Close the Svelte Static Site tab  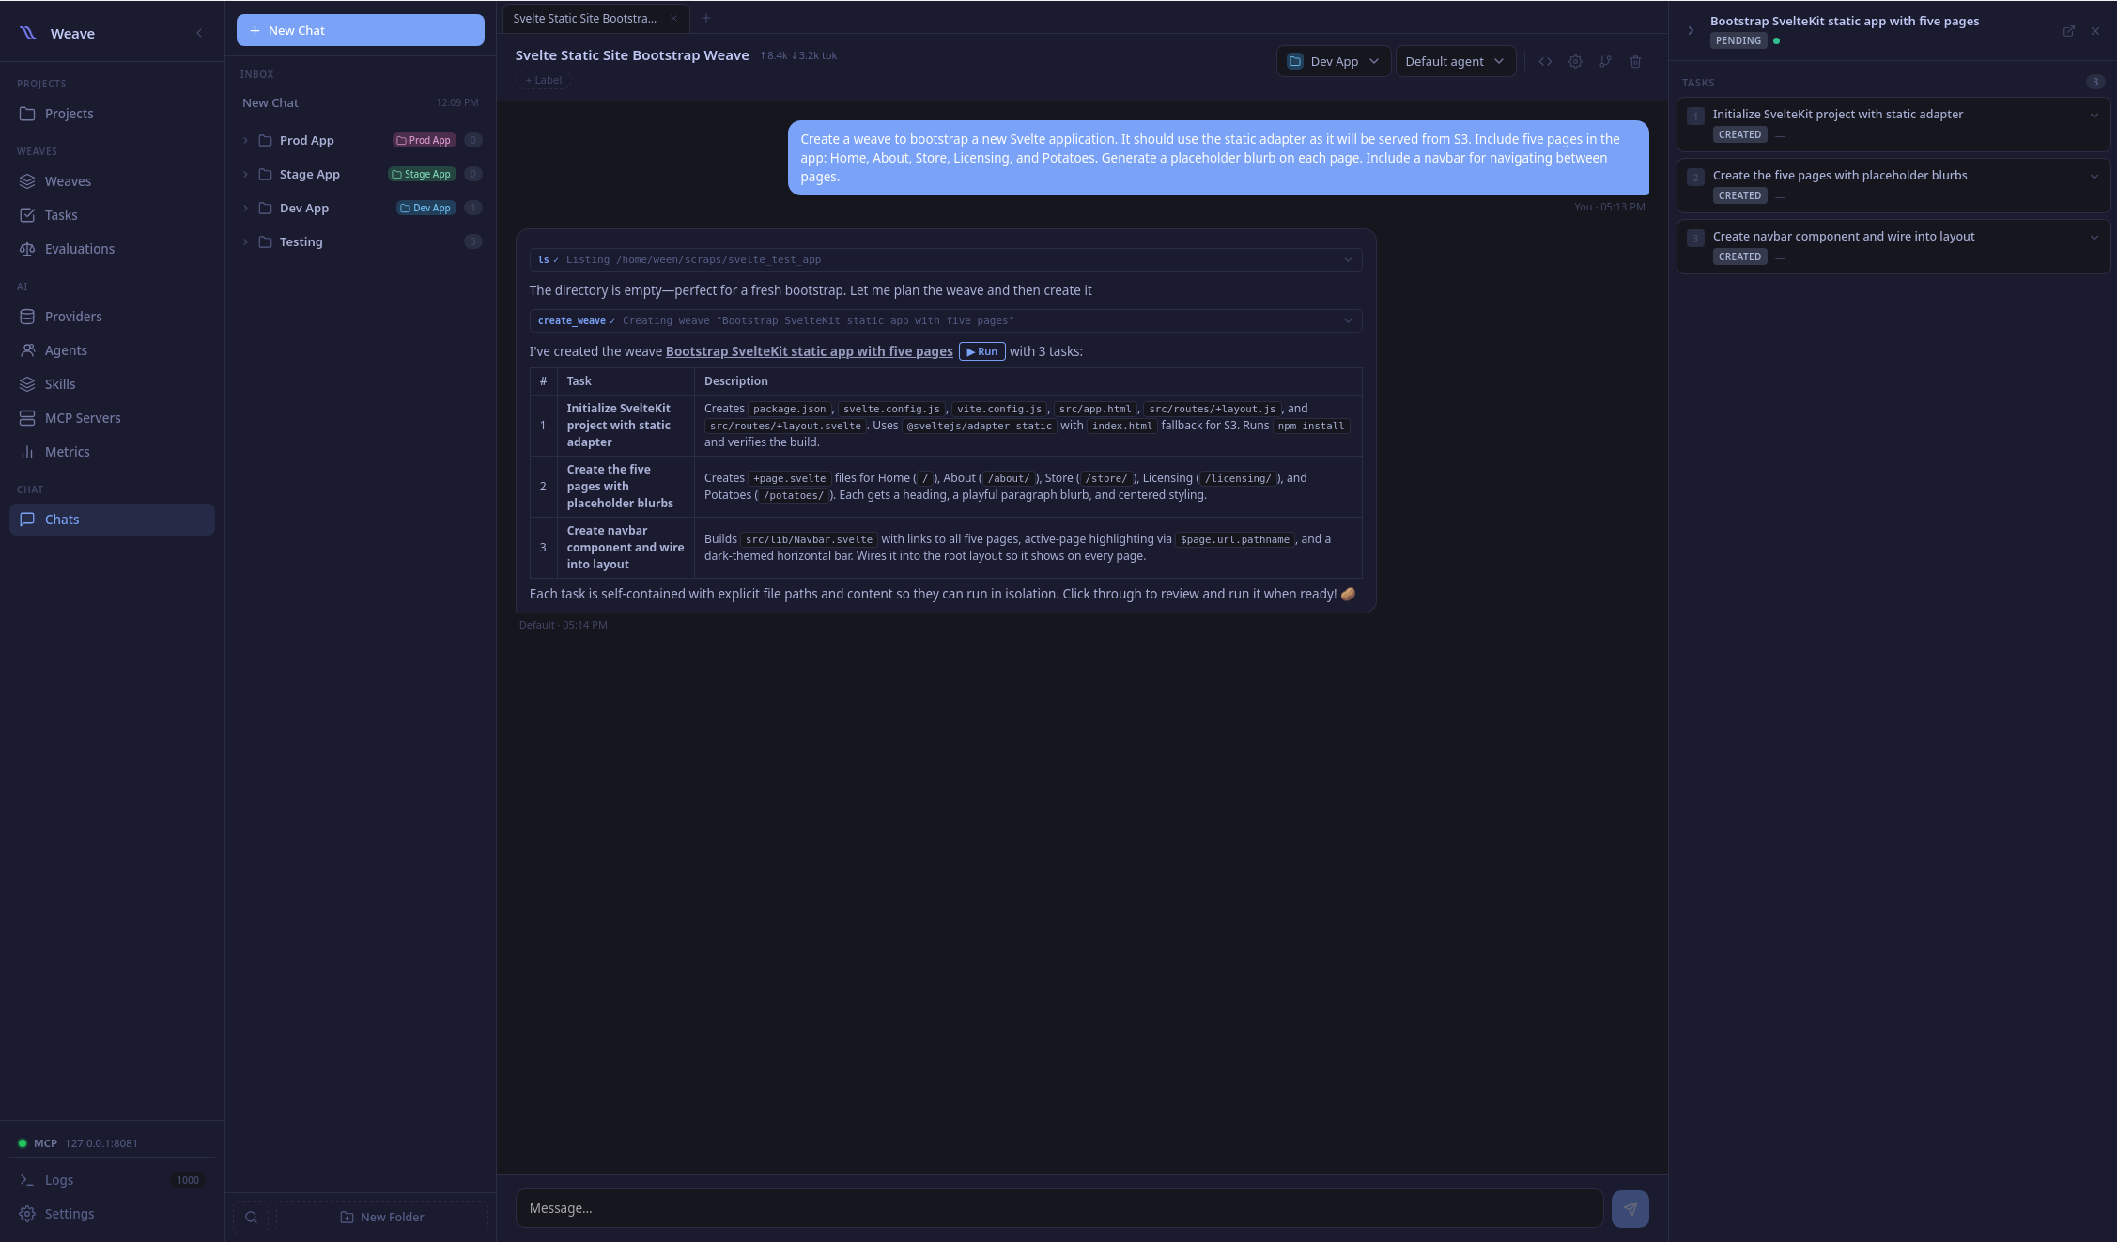tap(673, 18)
